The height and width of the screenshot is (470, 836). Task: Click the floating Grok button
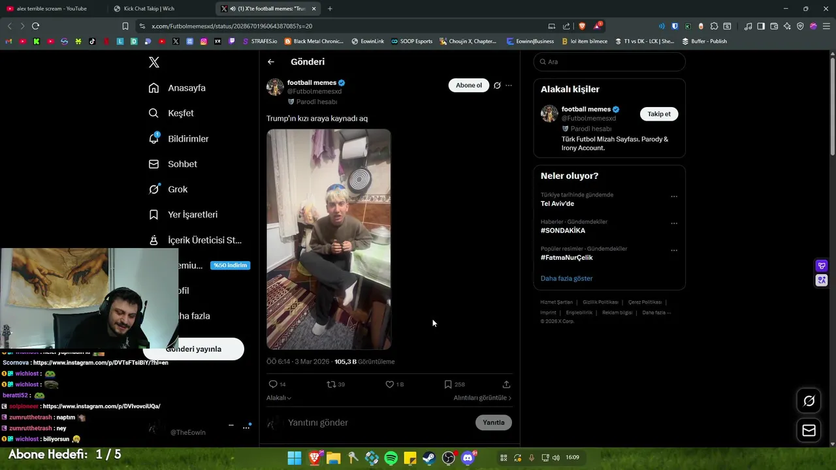click(x=809, y=401)
